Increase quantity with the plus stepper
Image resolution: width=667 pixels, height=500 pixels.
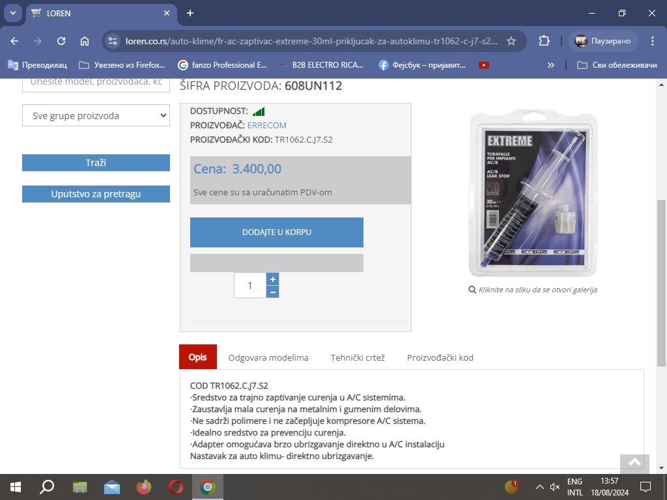(x=273, y=279)
